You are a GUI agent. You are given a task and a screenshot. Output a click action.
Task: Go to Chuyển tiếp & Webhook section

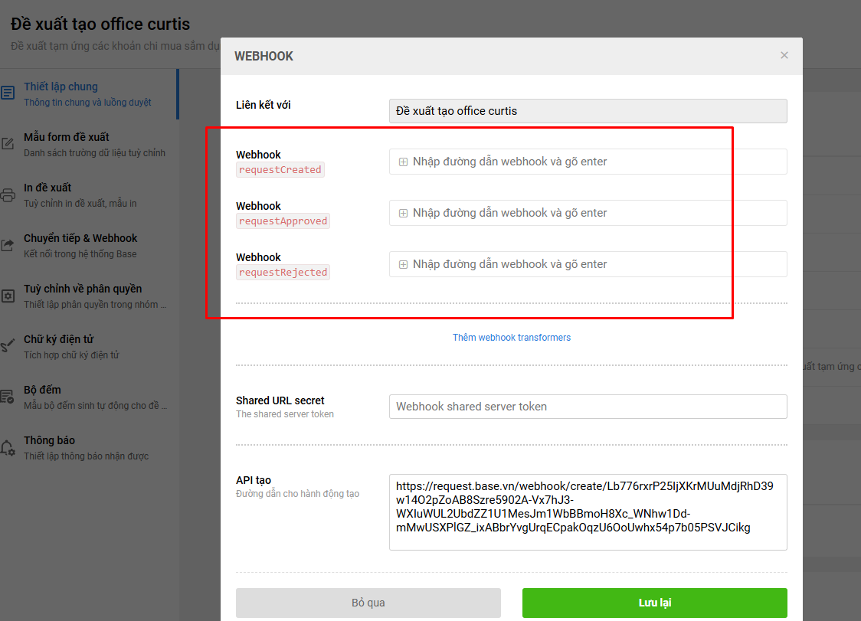[88, 246]
